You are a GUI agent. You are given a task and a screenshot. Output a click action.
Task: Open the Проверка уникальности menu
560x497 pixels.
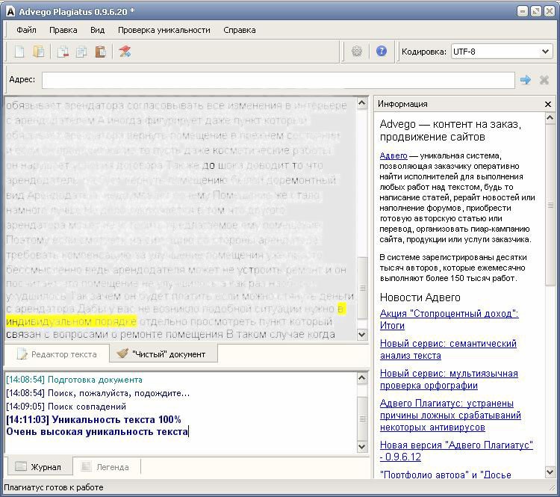click(x=164, y=30)
